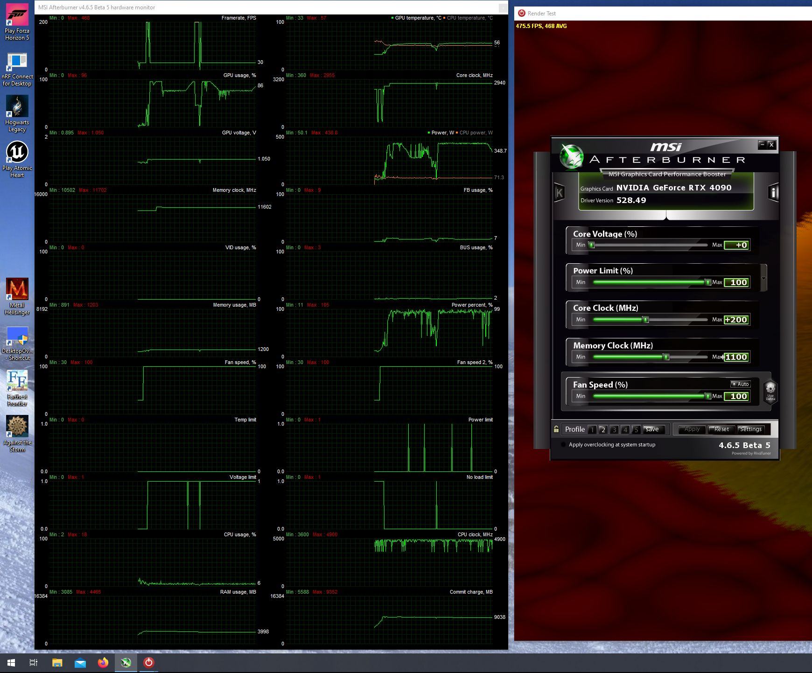Click the Power percent, % graph label

(x=472, y=305)
